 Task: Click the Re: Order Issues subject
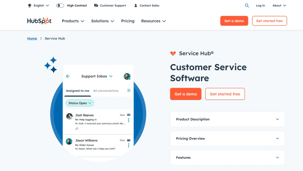tap(85, 145)
